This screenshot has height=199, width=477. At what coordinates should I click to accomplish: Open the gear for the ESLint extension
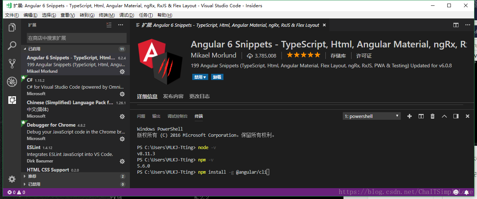122,161
